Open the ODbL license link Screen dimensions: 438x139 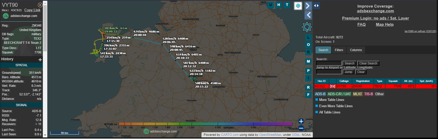[296, 135]
